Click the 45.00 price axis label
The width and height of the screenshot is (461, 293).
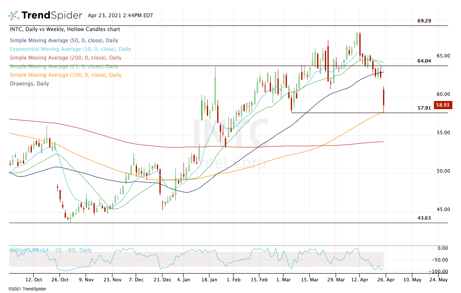click(443, 209)
